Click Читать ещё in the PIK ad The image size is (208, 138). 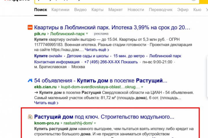coord(97,50)
